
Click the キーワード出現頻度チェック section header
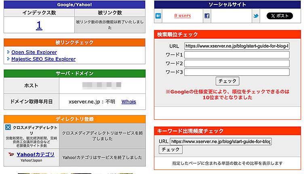coord(227,131)
